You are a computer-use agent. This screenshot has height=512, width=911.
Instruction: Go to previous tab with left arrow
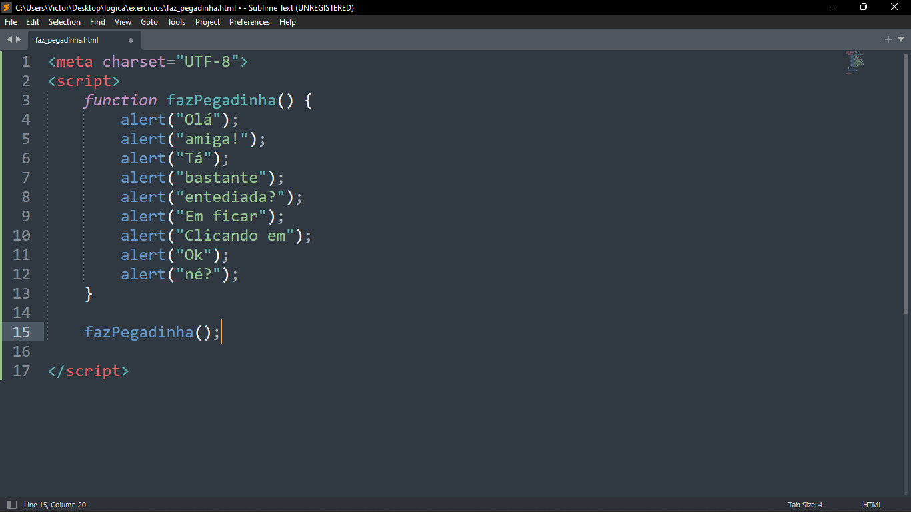pos(9,40)
